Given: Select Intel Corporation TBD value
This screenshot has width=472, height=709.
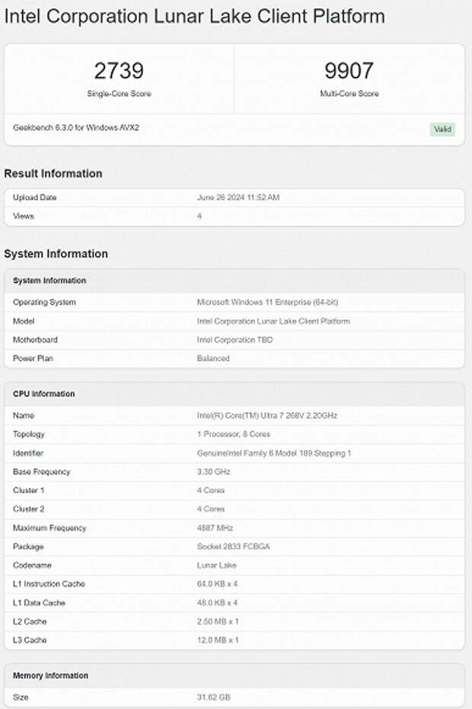Looking at the screenshot, I should pos(235,339).
